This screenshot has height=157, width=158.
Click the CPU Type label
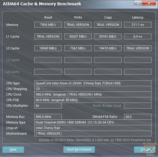(13, 83)
